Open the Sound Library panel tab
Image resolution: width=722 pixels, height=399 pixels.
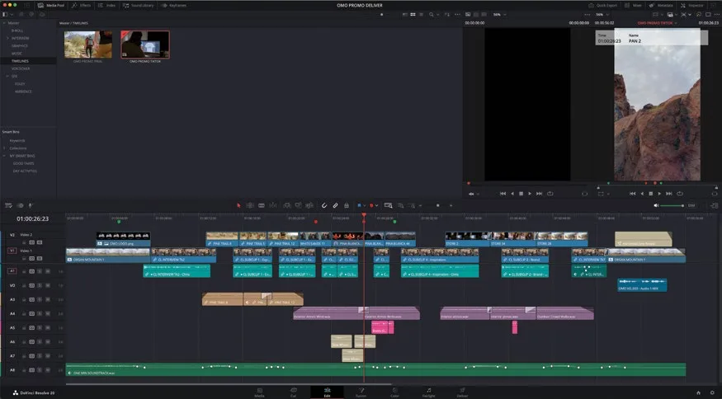(x=138, y=5)
